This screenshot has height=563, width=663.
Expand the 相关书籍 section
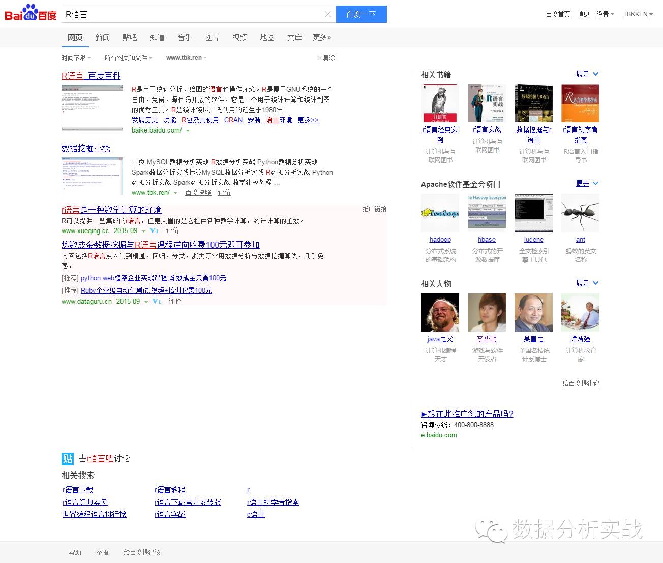(587, 74)
